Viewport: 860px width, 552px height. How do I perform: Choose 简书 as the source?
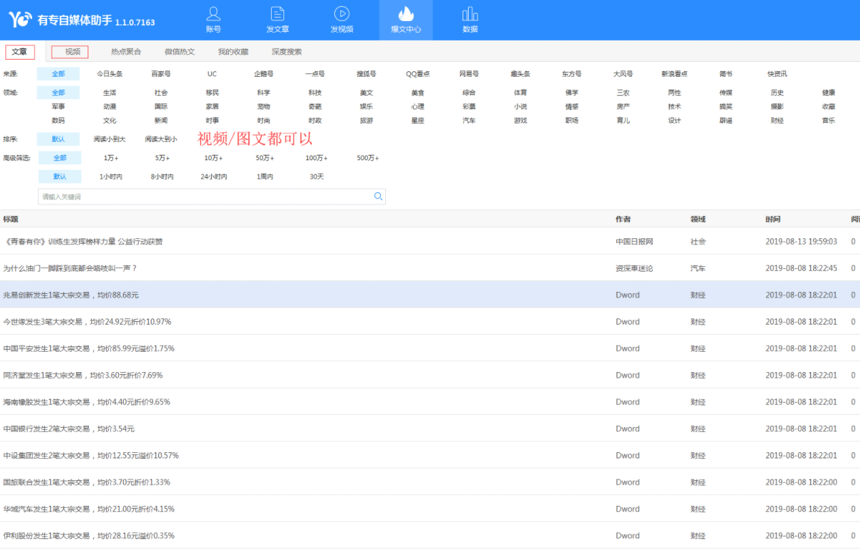[x=726, y=74]
